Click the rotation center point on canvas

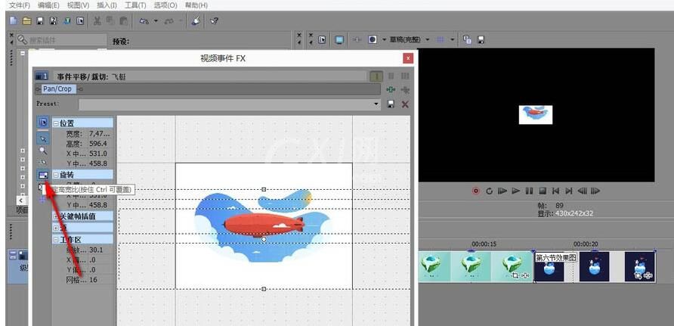[x=264, y=239]
